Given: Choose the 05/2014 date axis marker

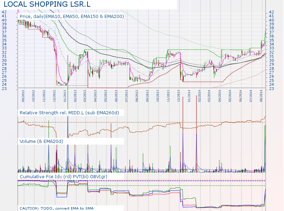Looking at the screenshot, I should pyautogui.click(x=230, y=96).
